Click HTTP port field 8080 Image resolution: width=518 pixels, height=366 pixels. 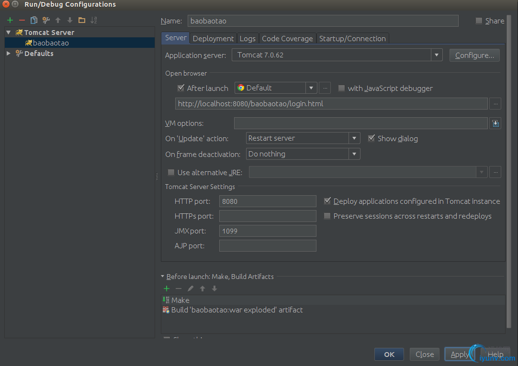coord(268,201)
